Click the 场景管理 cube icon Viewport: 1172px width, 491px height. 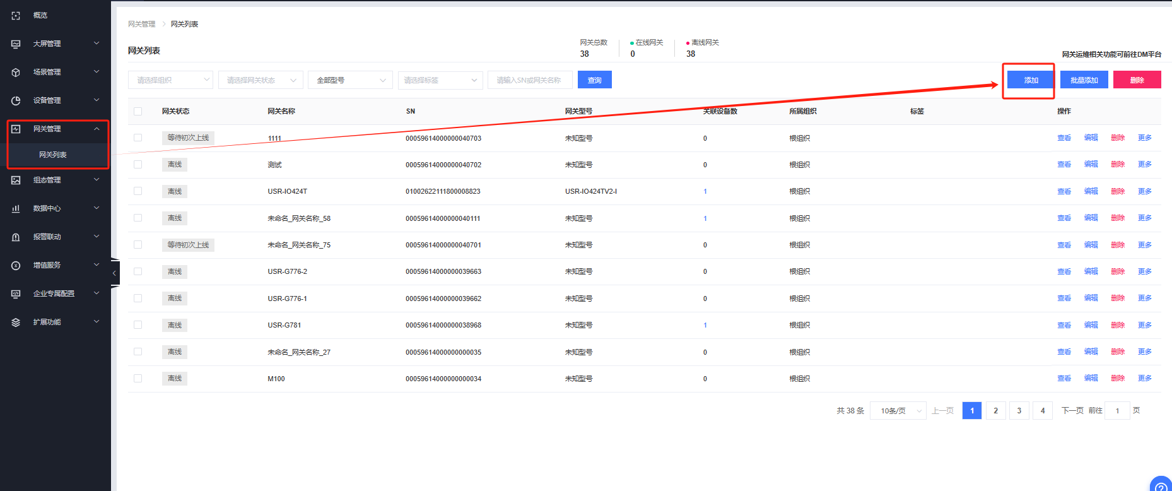(16, 72)
